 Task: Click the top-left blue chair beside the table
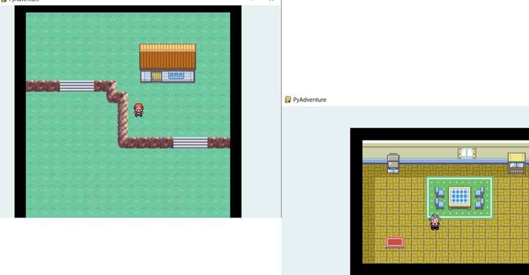click(440, 193)
